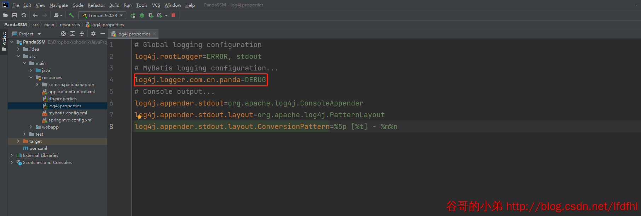The height and width of the screenshot is (216, 641).
Task: Click the Synchronize refresh toolbar icon
Action: (24, 15)
